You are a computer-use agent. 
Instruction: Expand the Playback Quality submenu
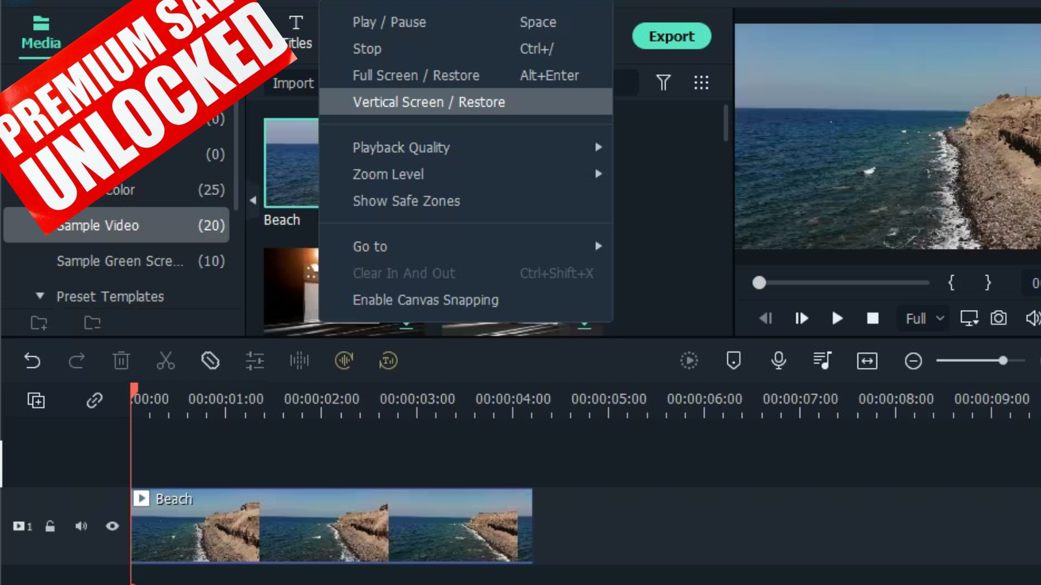(401, 148)
